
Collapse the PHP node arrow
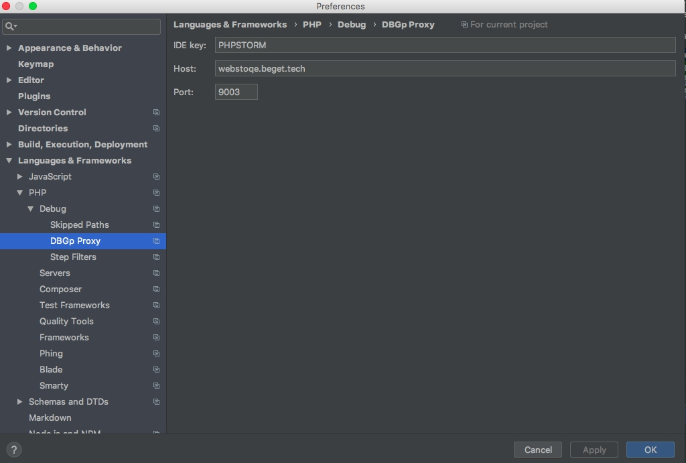coord(19,192)
